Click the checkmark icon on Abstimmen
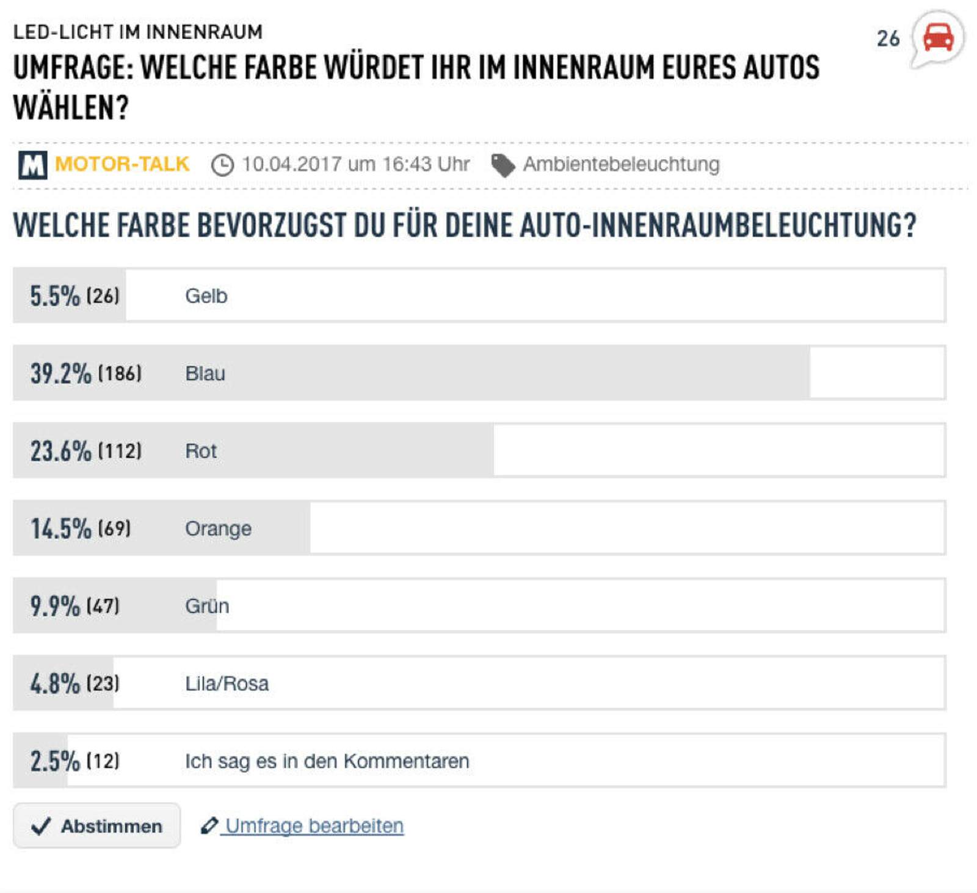The height and width of the screenshot is (893, 977). coord(41,827)
